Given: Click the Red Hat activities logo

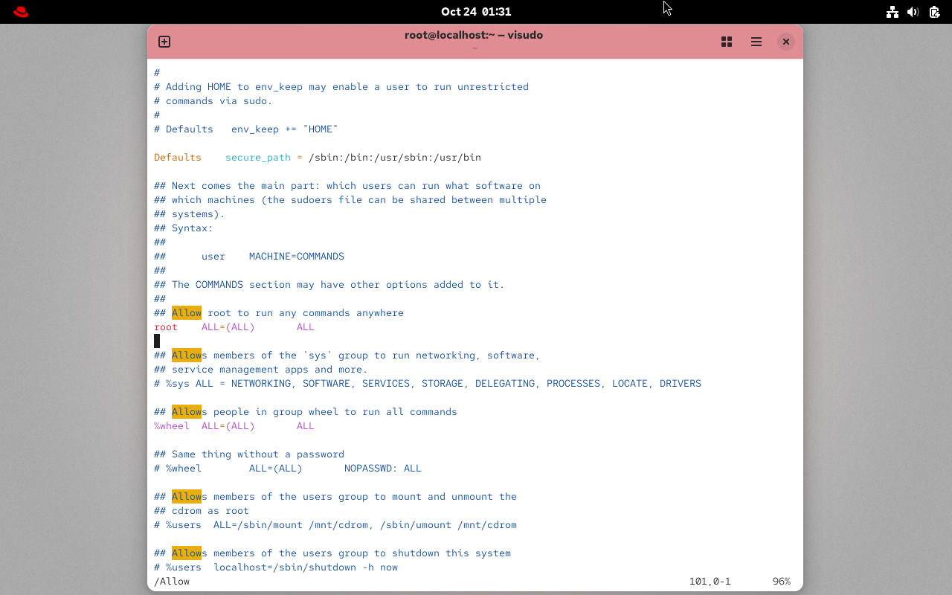Looking at the screenshot, I should 21,12.
